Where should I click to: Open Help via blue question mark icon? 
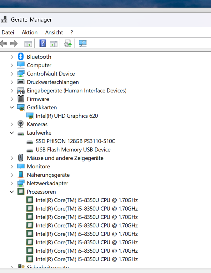pos(43,43)
